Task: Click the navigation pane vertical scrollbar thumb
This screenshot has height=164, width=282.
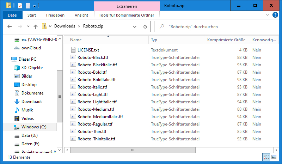Action: pyautogui.click(x=60, y=96)
